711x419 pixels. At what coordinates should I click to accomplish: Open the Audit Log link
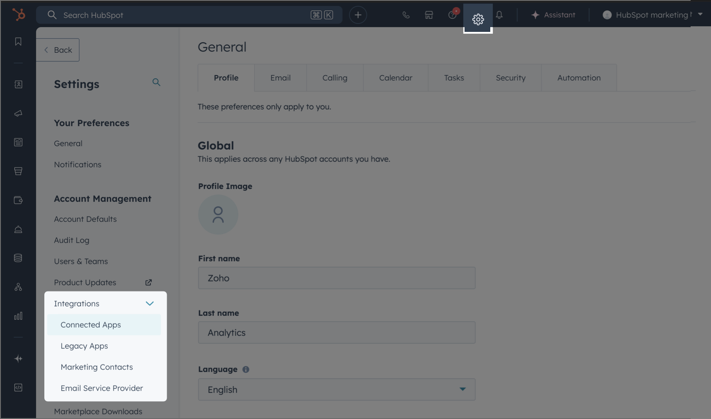72,241
